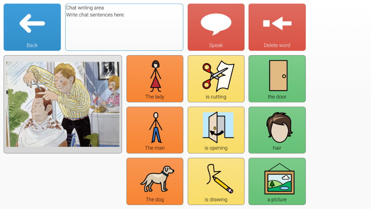Open the barber shop illustration

63,104
